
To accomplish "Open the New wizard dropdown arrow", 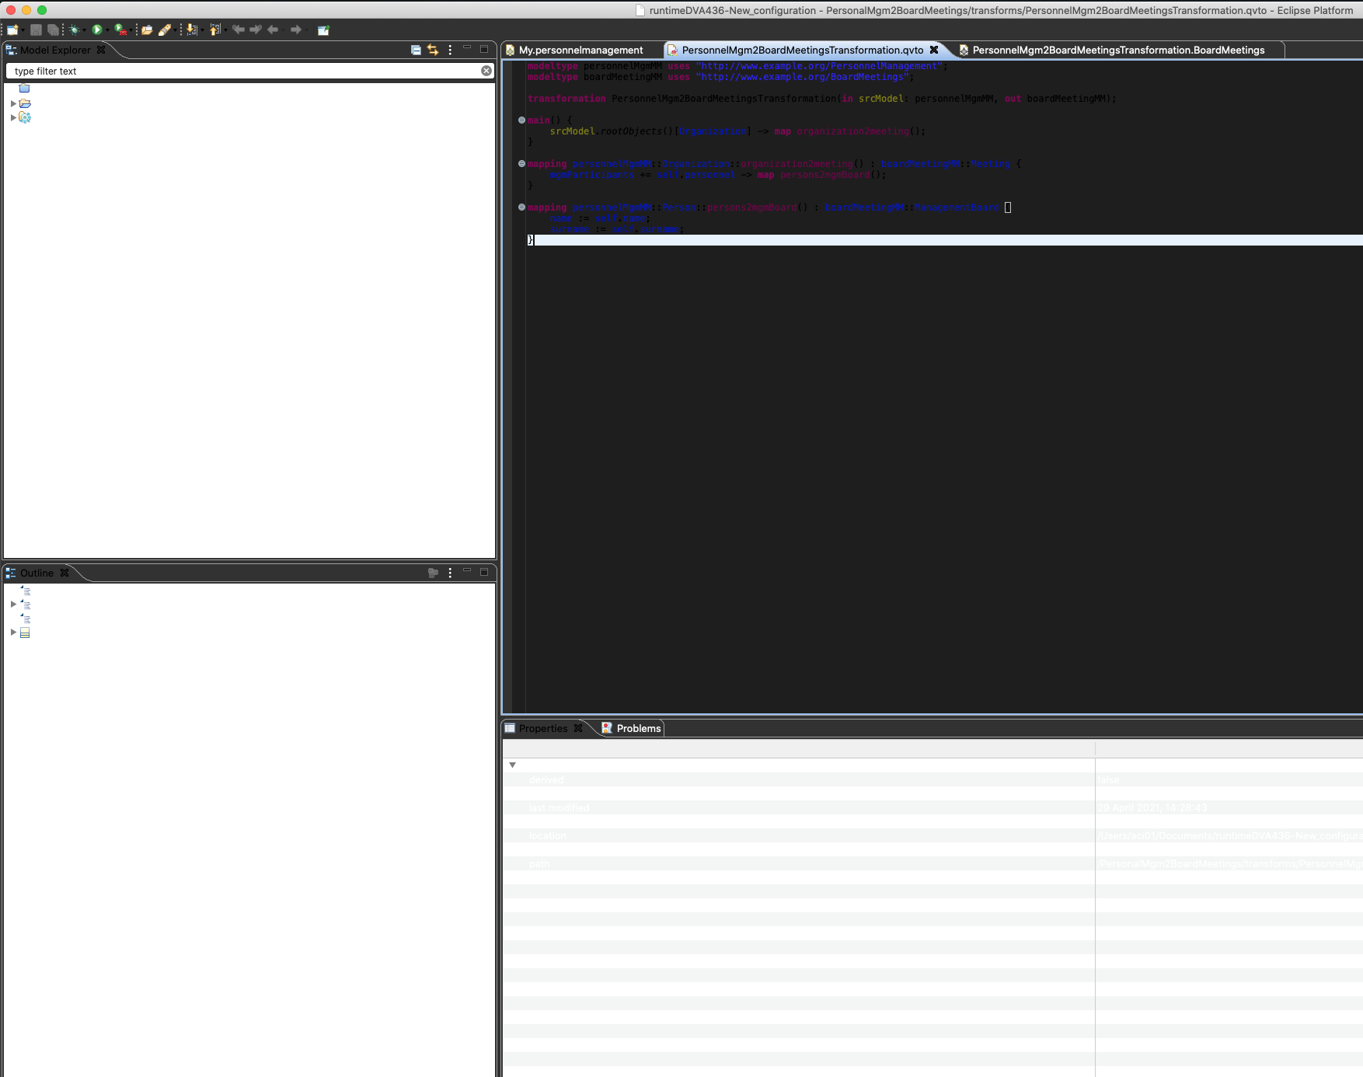I will tap(23, 30).
